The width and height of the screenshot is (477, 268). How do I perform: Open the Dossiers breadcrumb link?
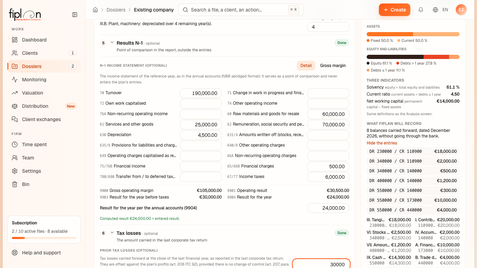[x=116, y=10]
